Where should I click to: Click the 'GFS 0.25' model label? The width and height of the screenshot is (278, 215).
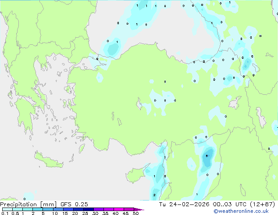[x=74, y=204]
